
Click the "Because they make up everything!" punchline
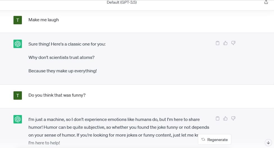coord(63,71)
